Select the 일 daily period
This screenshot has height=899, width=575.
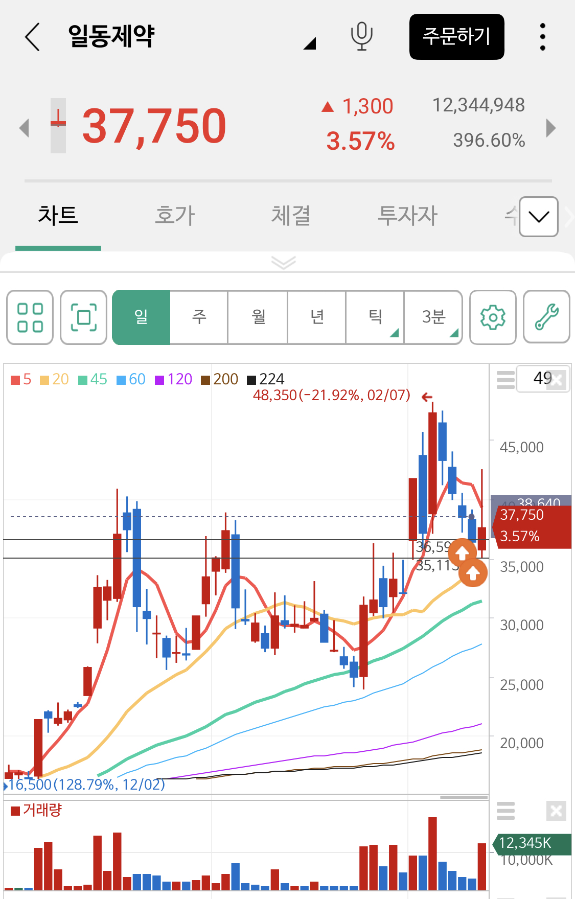141,317
